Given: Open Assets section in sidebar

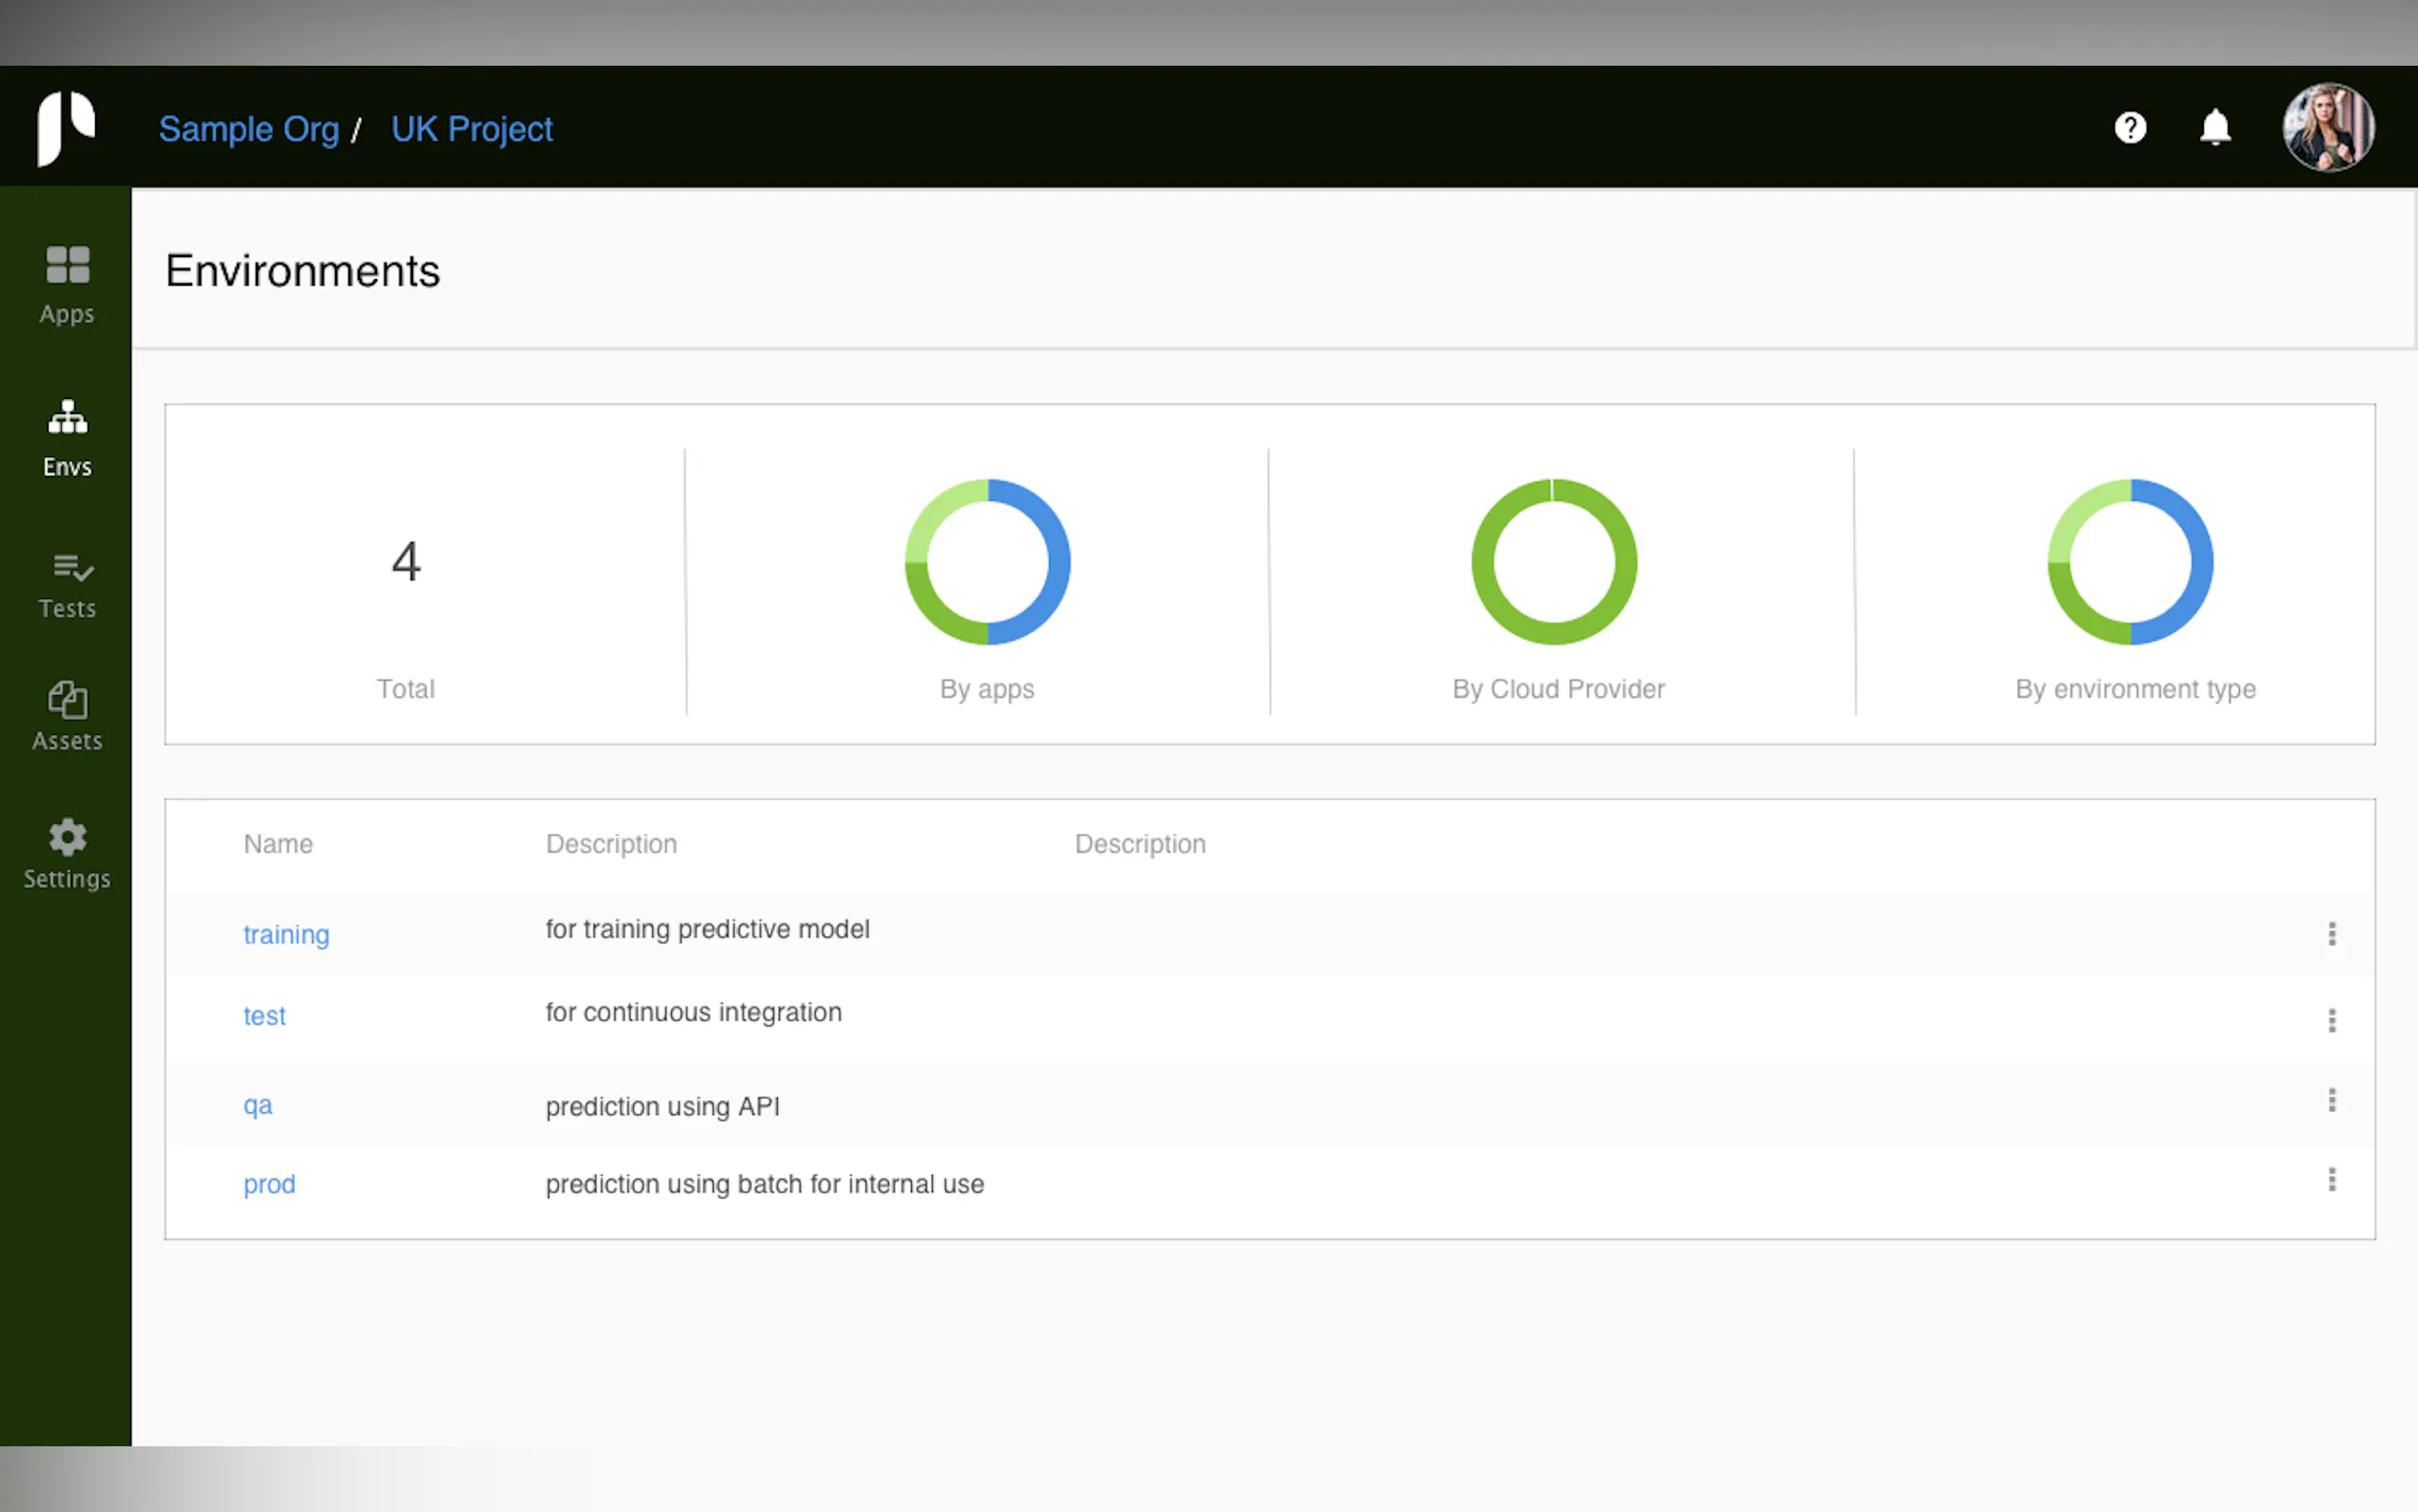Looking at the screenshot, I should point(67,716).
